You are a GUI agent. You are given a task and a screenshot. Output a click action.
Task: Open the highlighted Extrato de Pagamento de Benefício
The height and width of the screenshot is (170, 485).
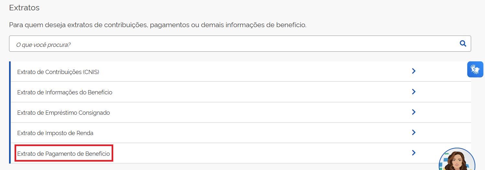pos(64,154)
